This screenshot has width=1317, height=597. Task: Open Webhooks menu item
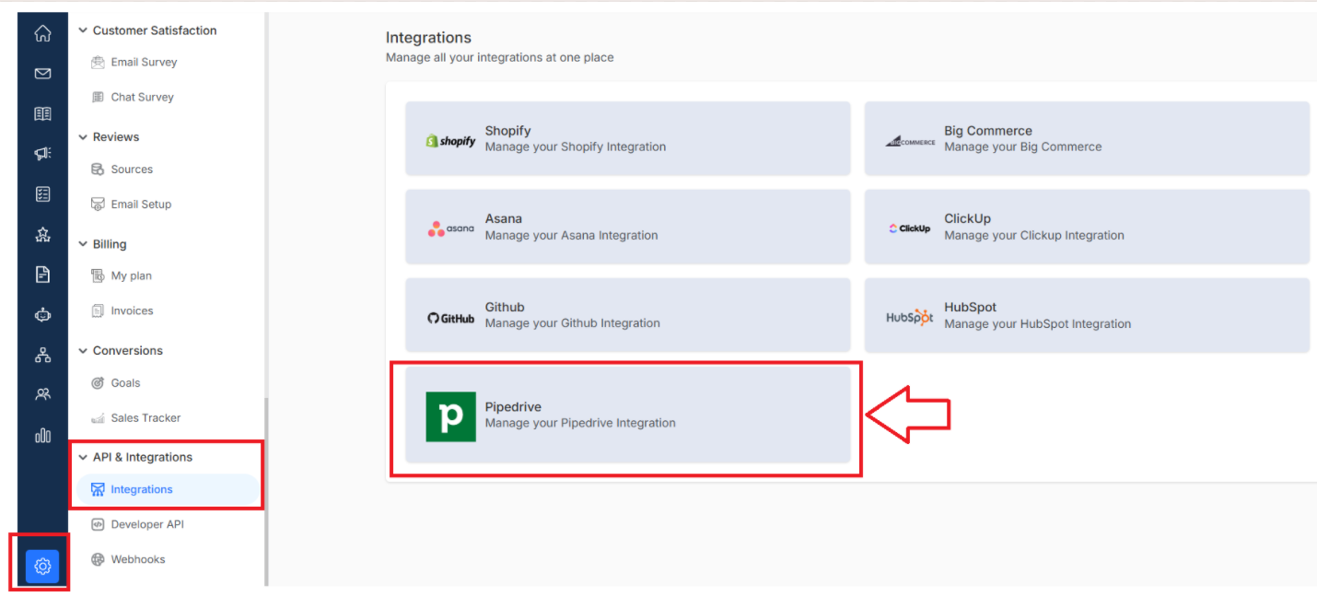pyautogui.click(x=129, y=559)
